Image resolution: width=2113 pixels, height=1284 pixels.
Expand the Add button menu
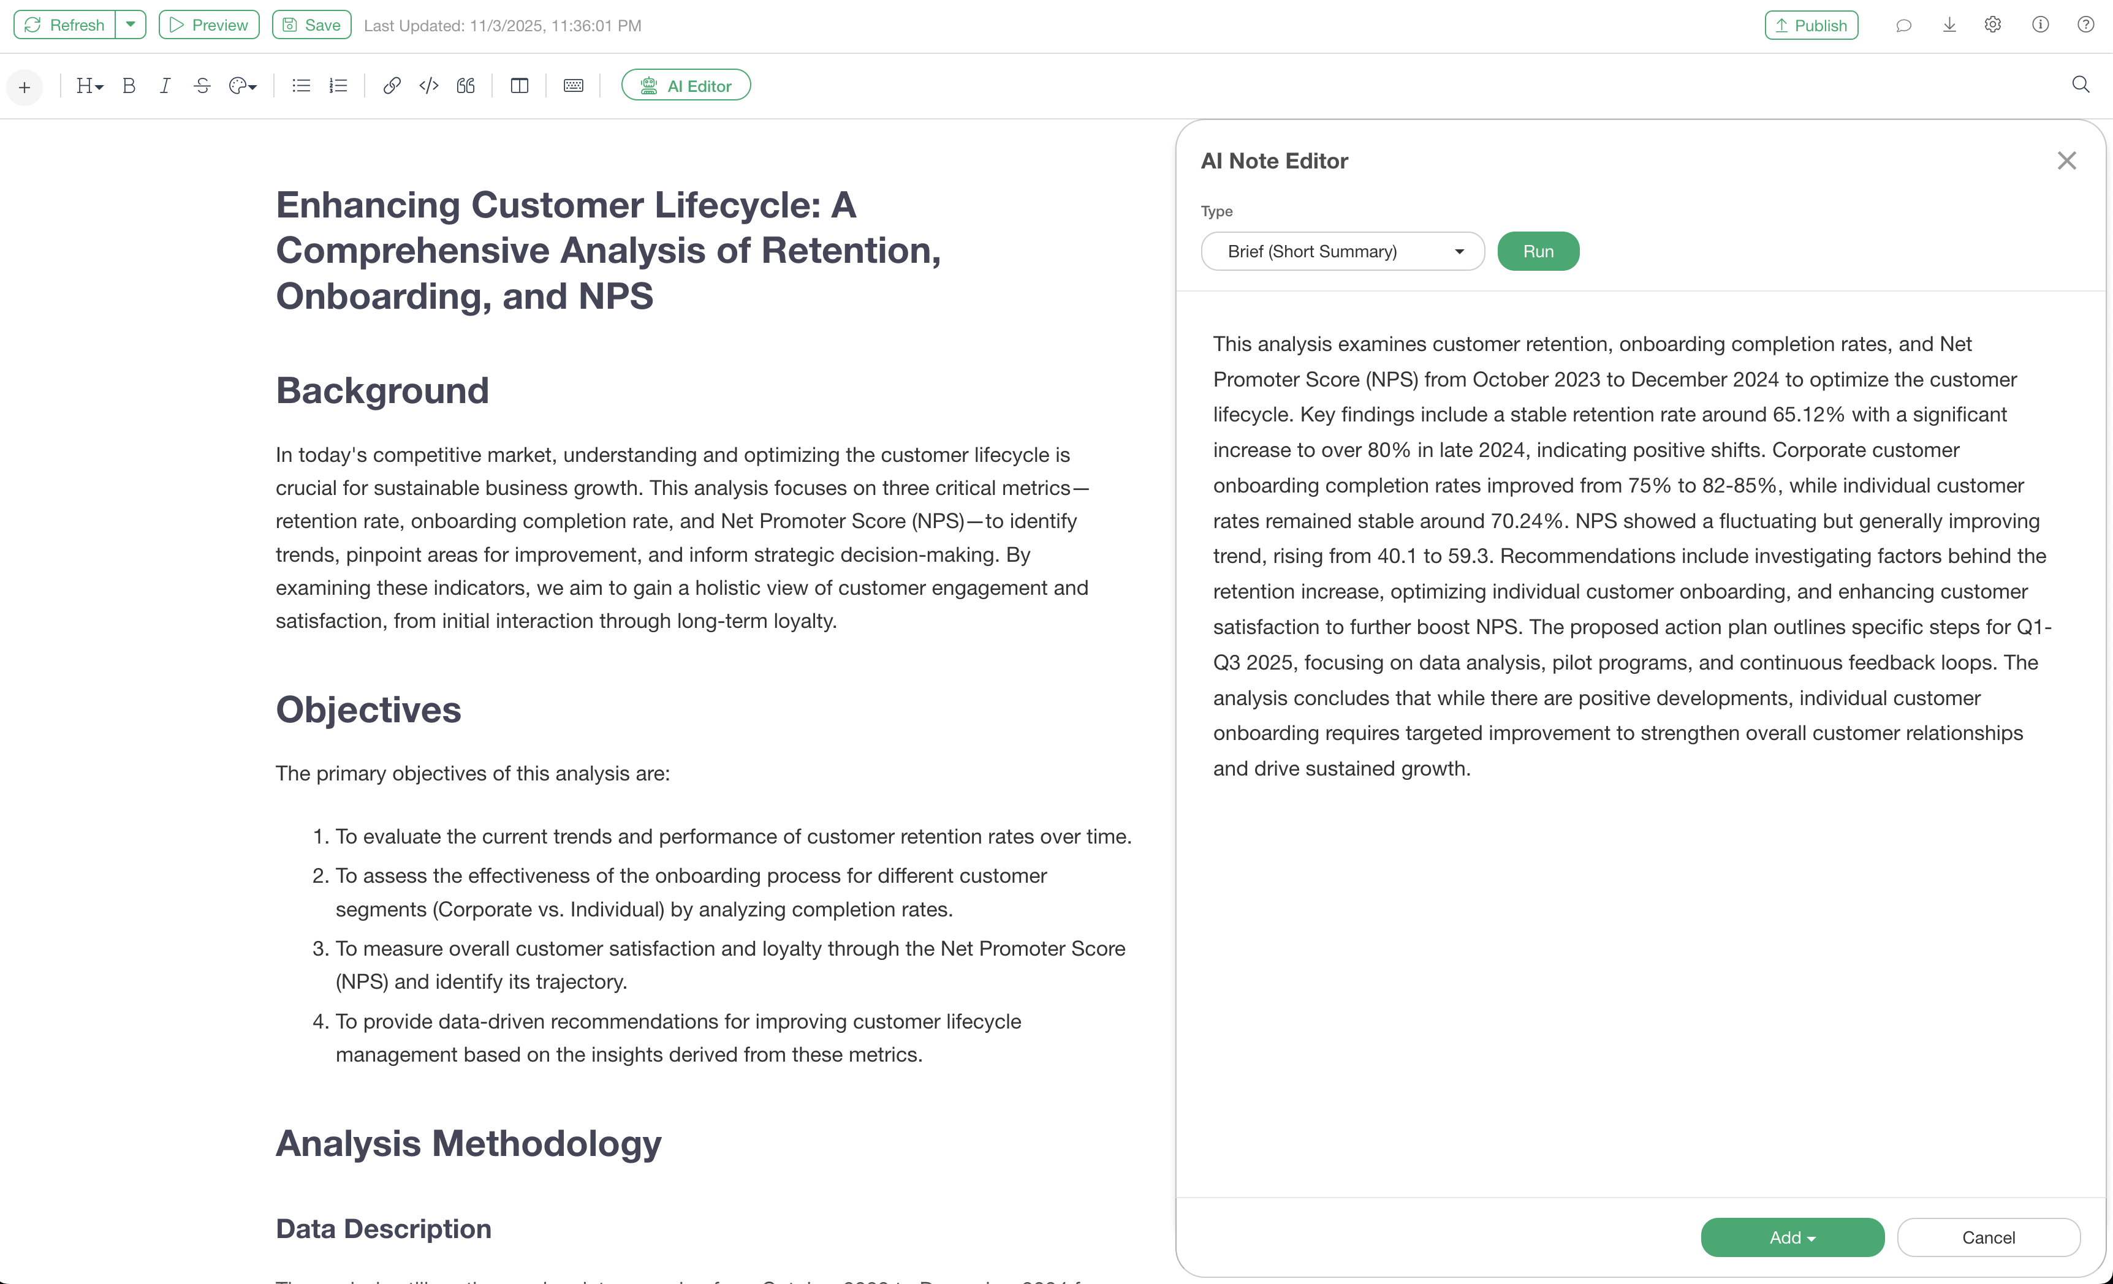1791,1237
